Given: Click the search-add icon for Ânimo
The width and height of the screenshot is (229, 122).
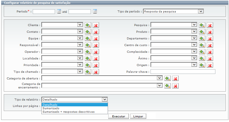Looking at the screenshot, I should pyautogui.click(x=202, y=59).
